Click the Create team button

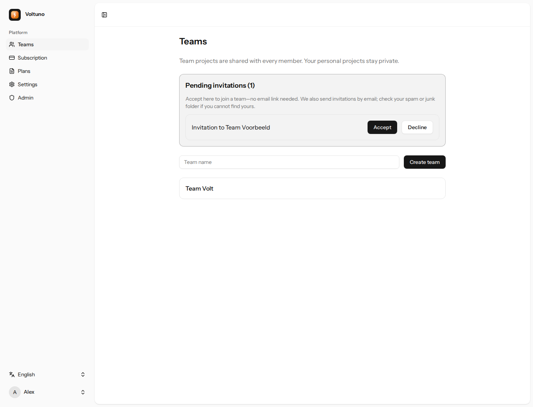coord(425,162)
